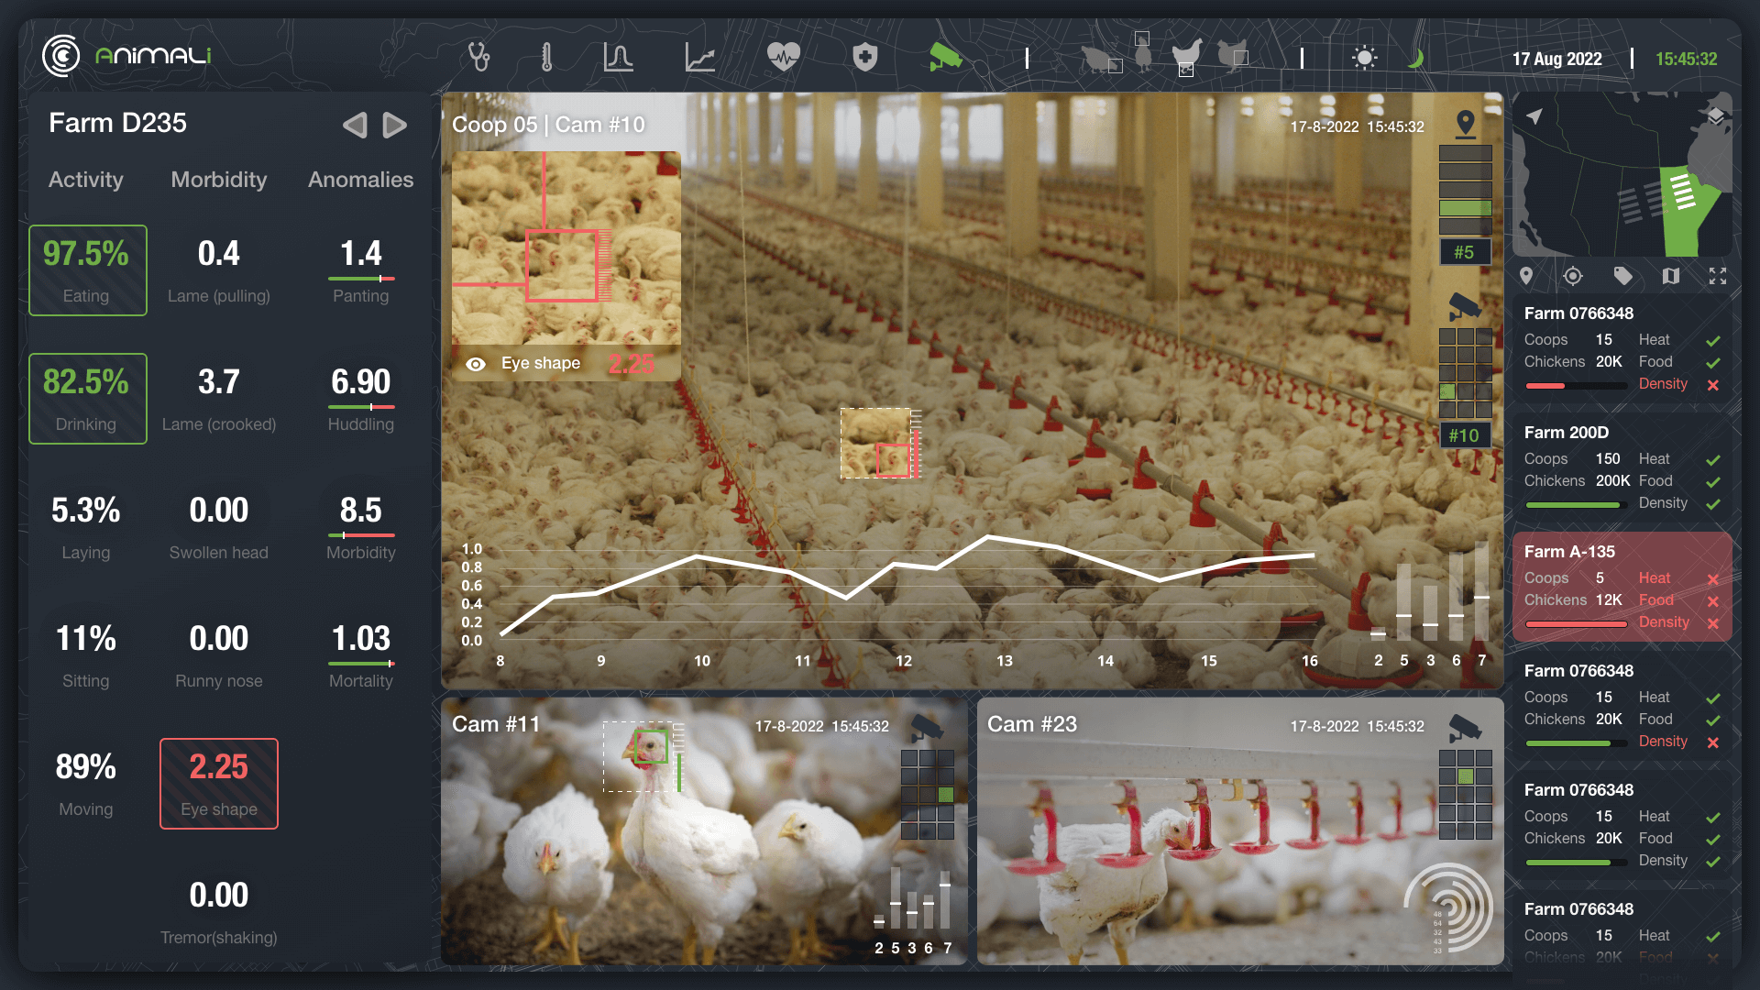
Task: Select chicken body detection icon
Action: tap(1233, 55)
